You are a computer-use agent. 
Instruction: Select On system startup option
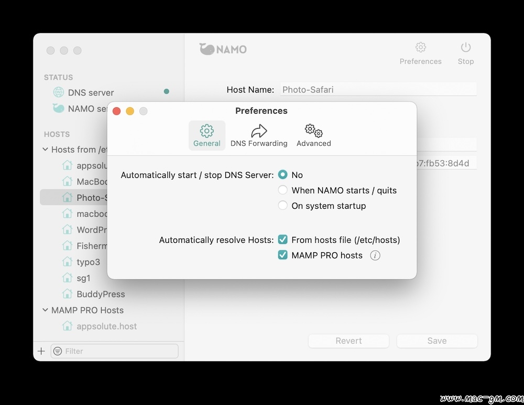tap(283, 206)
